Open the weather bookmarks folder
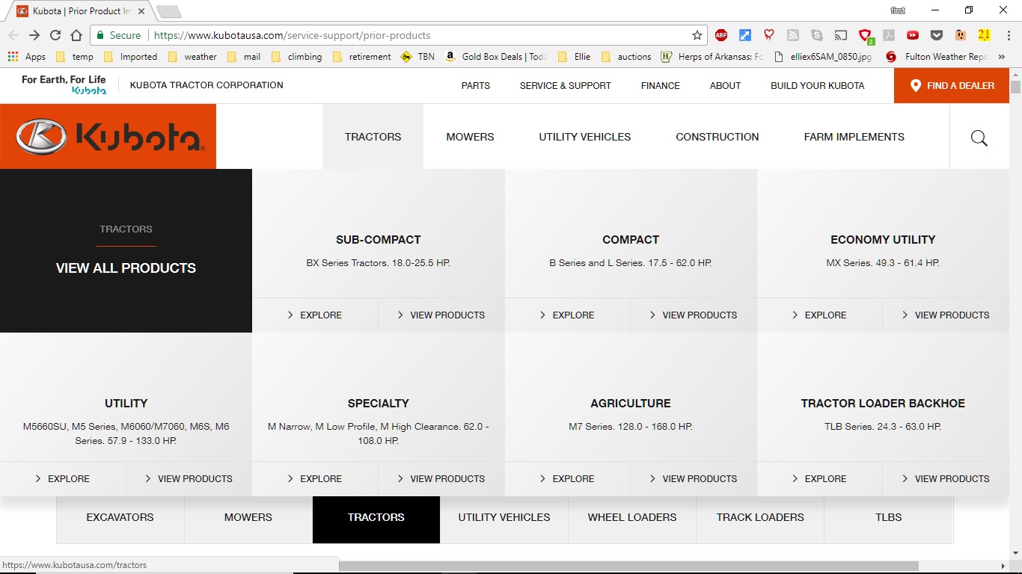The height and width of the screenshot is (574, 1022). [193, 57]
